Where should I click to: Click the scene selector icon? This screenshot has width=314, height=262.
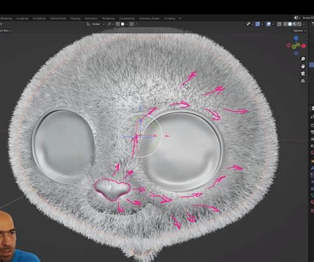coord(297,18)
